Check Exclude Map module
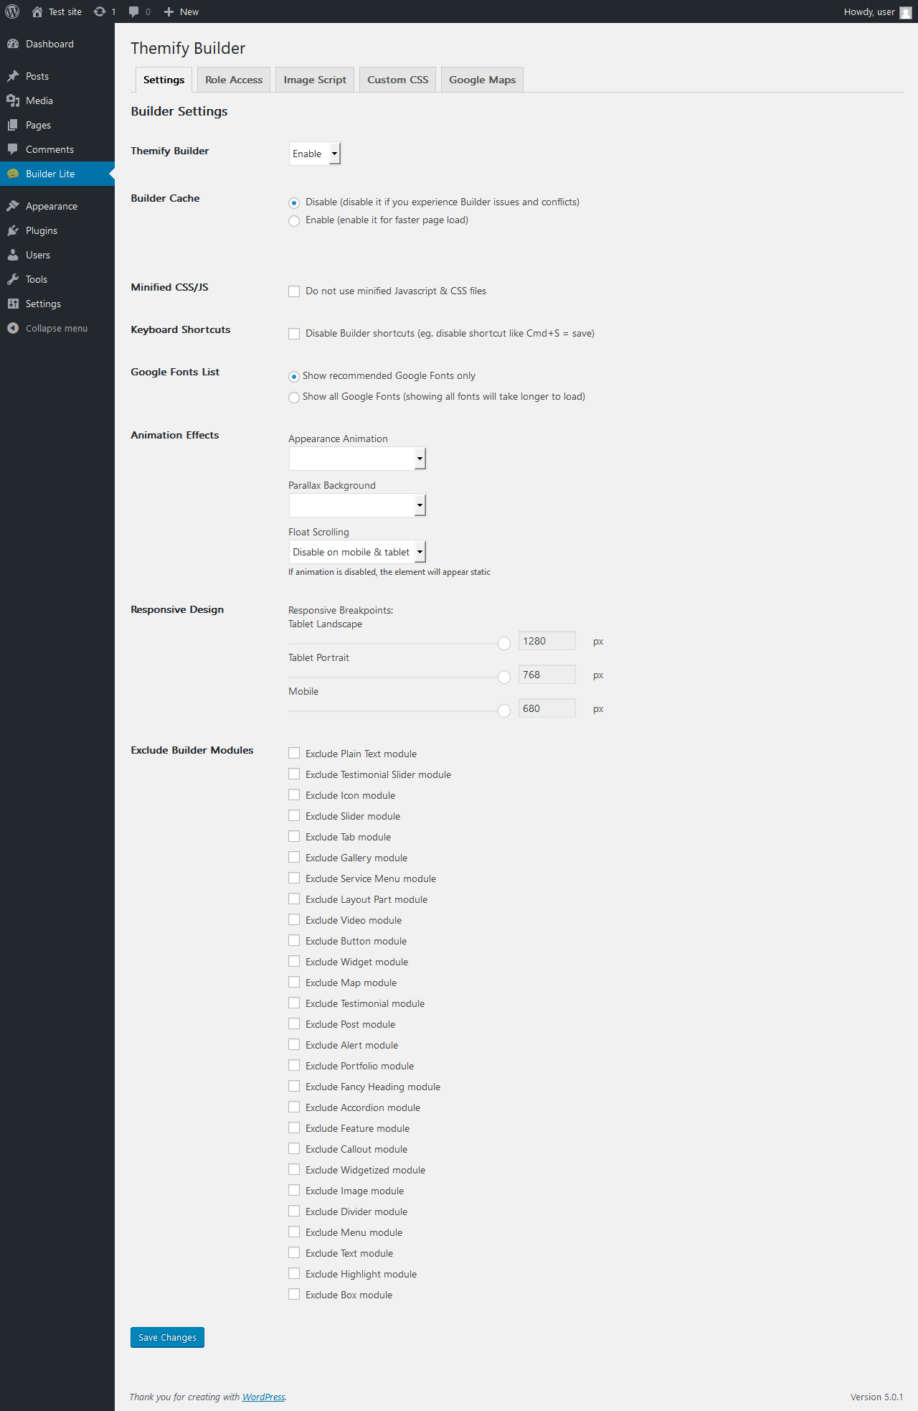This screenshot has height=1411, width=918. pos(294,982)
